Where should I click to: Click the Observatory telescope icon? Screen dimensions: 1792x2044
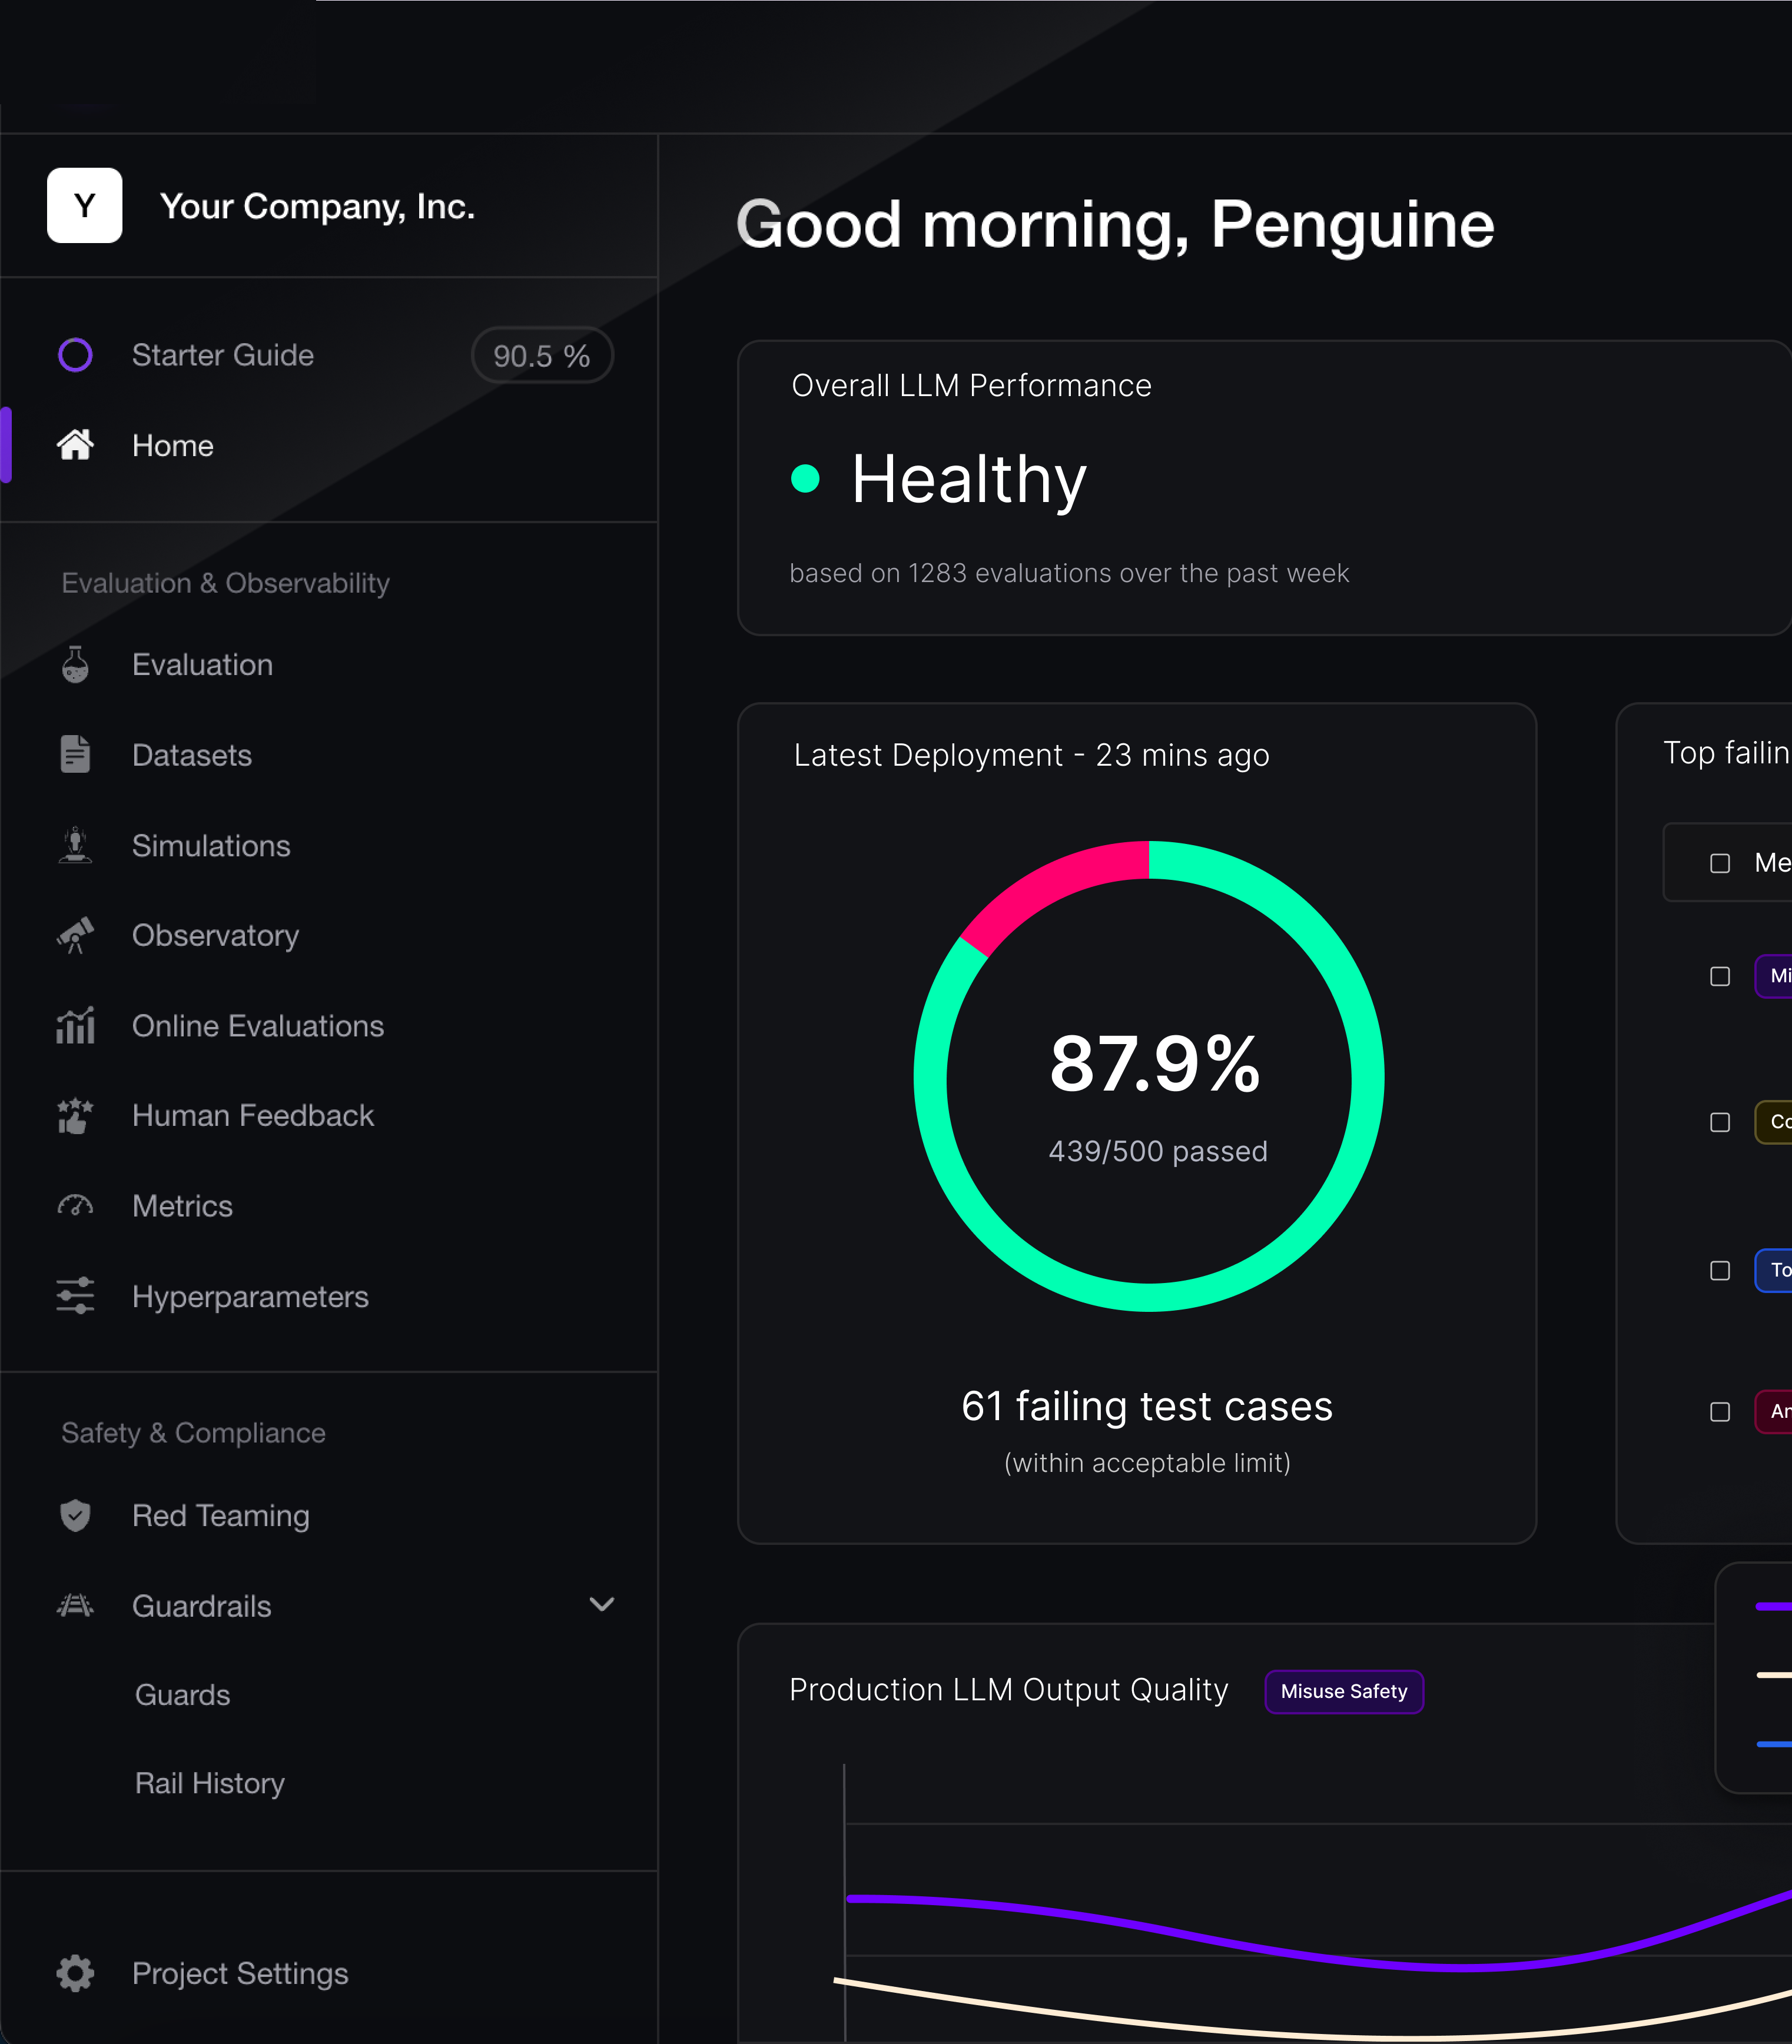[x=75, y=936]
